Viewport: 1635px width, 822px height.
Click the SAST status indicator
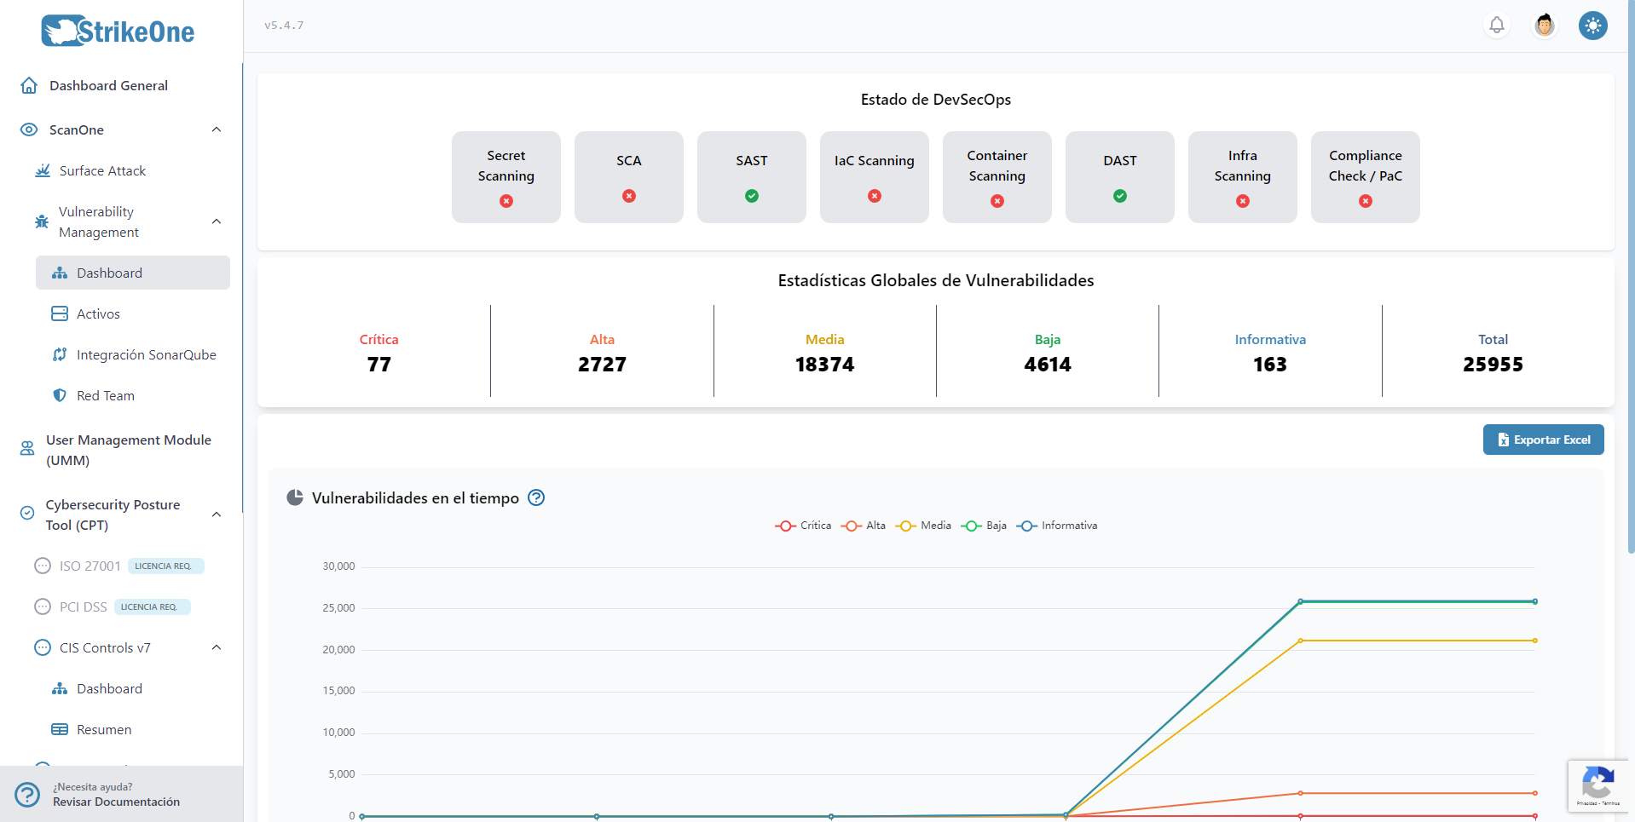pyautogui.click(x=751, y=196)
